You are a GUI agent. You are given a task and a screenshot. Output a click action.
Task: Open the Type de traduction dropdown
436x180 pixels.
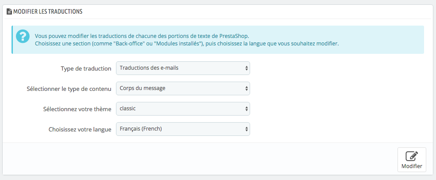click(182, 68)
